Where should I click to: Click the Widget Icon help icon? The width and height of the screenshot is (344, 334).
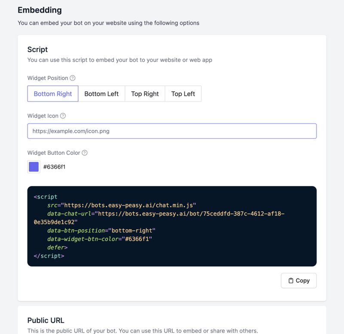[x=63, y=116]
